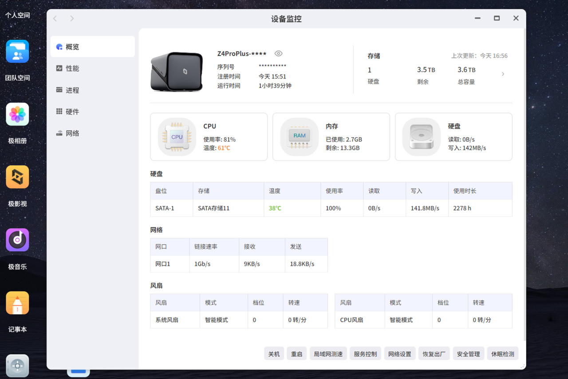Viewport: 568px width, 379px height.
Task: Open the 记事本 notes app
Action: 17,303
